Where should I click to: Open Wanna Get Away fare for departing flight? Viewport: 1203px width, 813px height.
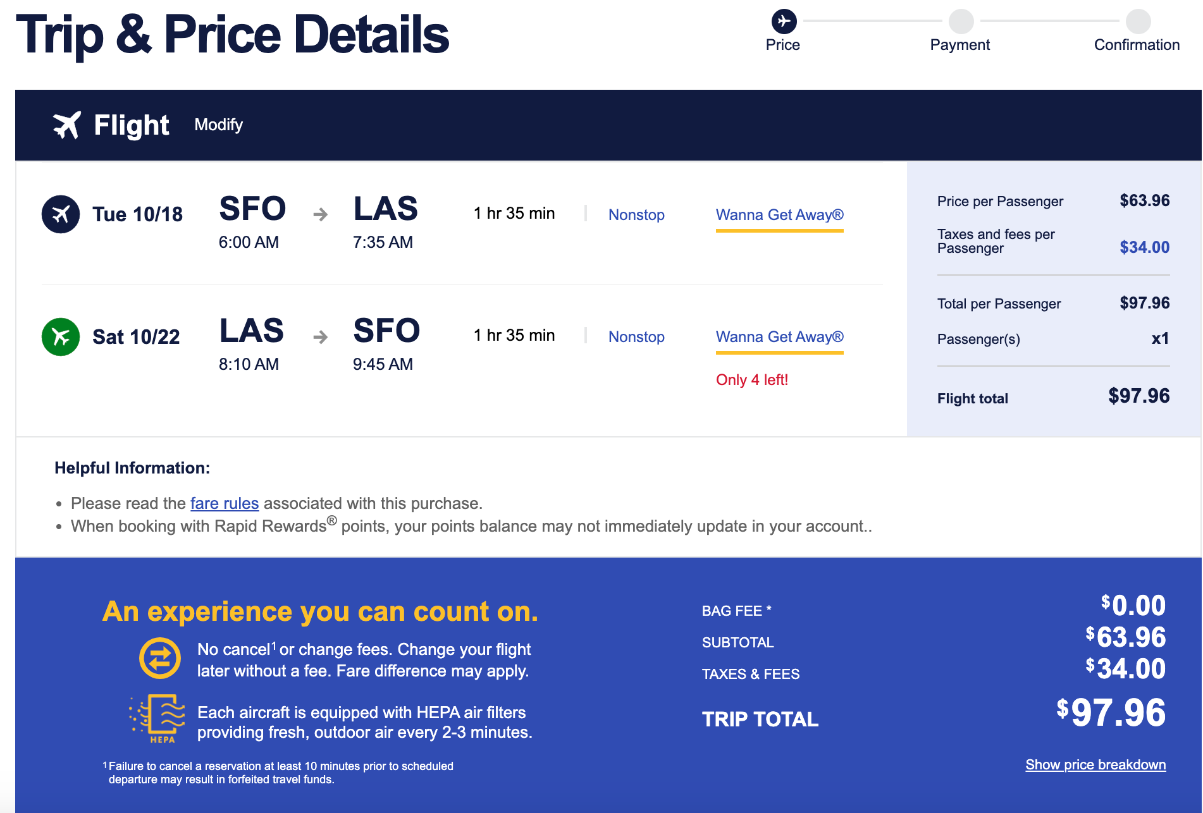[x=779, y=215]
